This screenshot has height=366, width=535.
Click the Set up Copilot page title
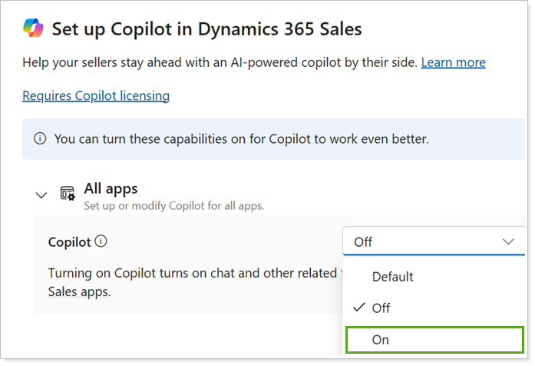[x=206, y=30]
